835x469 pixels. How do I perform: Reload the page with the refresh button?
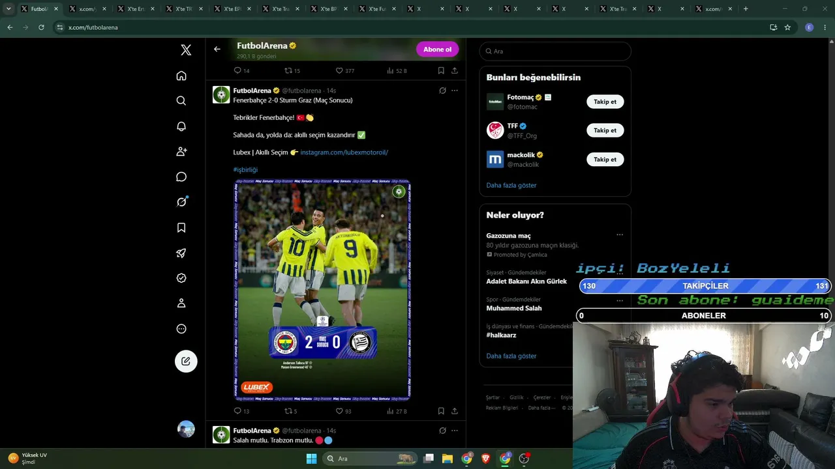click(x=41, y=27)
